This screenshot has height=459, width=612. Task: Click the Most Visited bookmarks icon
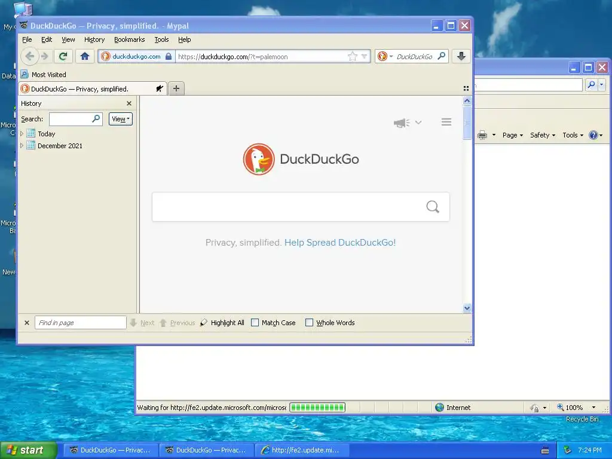(25, 74)
